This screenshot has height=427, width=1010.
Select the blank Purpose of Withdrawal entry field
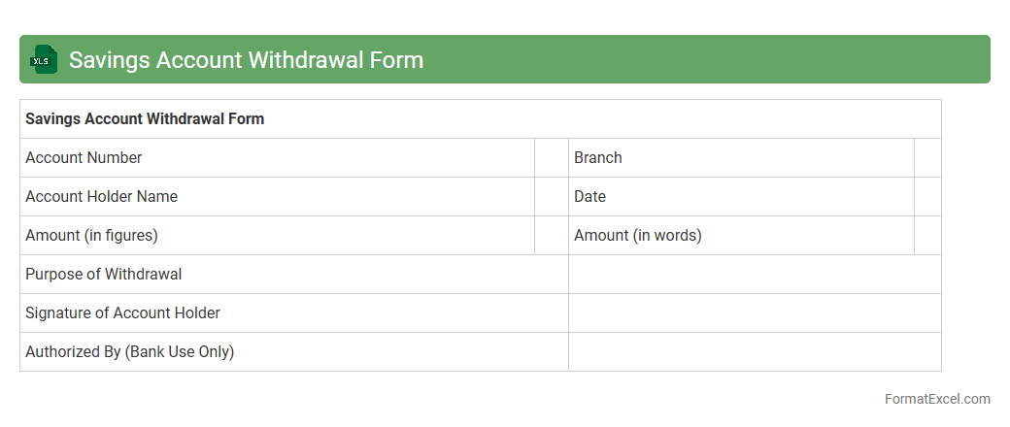click(755, 275)
